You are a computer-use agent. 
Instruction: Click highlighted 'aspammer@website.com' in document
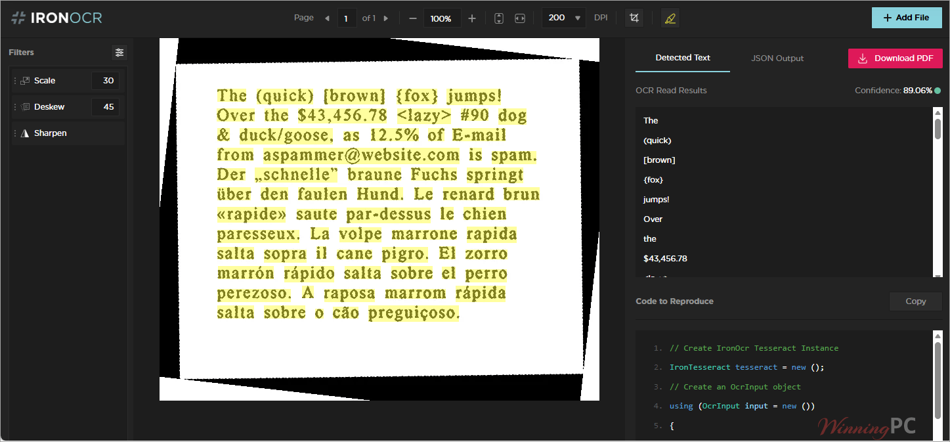362,156
